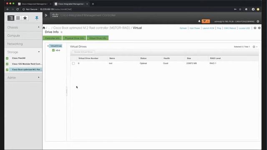Sort by RAID Level column header

pyautogui.click(x=215, y=58)
